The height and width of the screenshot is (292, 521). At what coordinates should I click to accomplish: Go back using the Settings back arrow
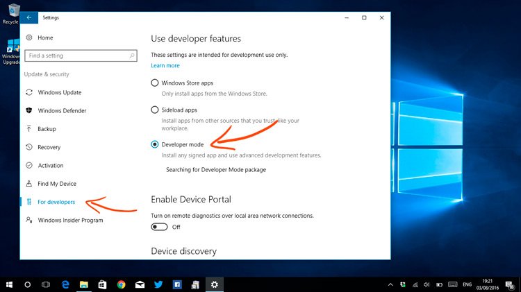(28, 17)
